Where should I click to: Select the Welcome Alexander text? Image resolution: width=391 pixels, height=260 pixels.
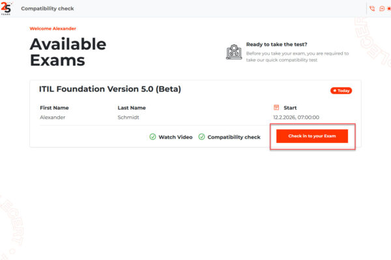(53, 29)
